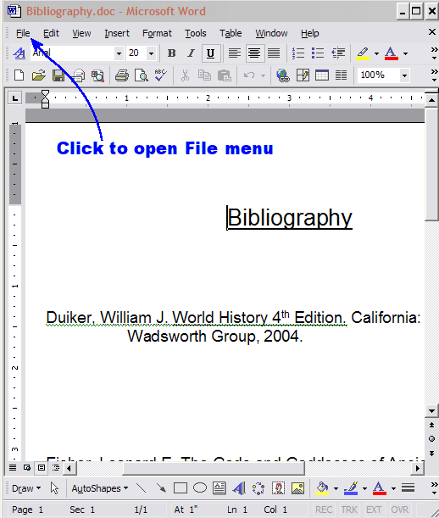Toggle Italic formatting
The height and width of the screenshot is (518, 439).
coord(191,53)
